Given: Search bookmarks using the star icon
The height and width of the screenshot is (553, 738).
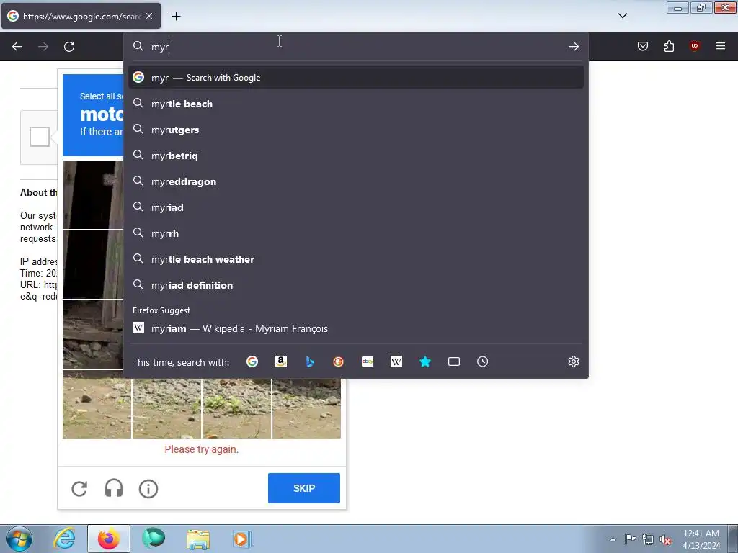Looking at the screenshot, I should coord(425,361).
